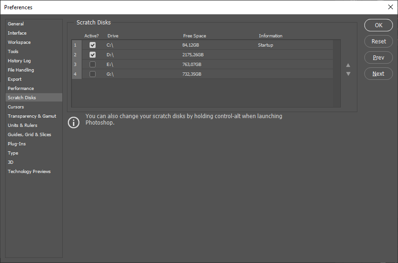
Task: Select the C:\ drive row
Action: (x=202, y=45)
